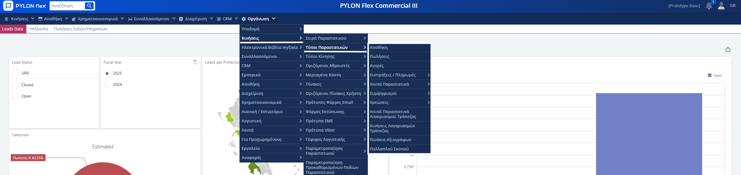Open Λογιστική in the Οργάνωση menu

click(x=271, y=121)
